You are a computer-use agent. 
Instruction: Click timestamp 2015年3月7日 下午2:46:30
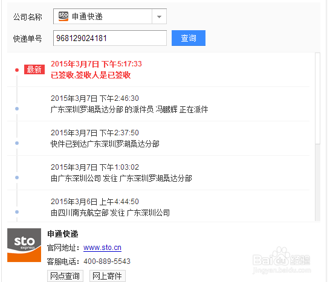tap(95, 98)
